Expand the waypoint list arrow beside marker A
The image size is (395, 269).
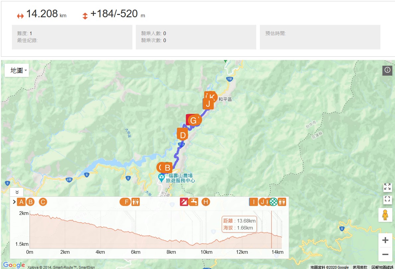tap(14, 202)
